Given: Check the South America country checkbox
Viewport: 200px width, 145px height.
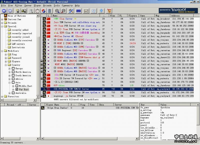Looking at the screenshot, I should pyautogui.click(x=13, y=75).
